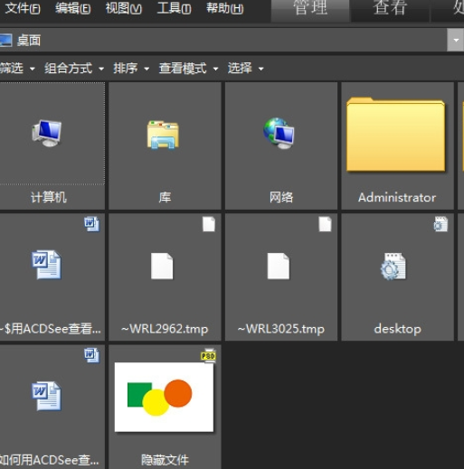464x469 pixels.
Task: Open the 文件(F) menu
Action: 23,8
